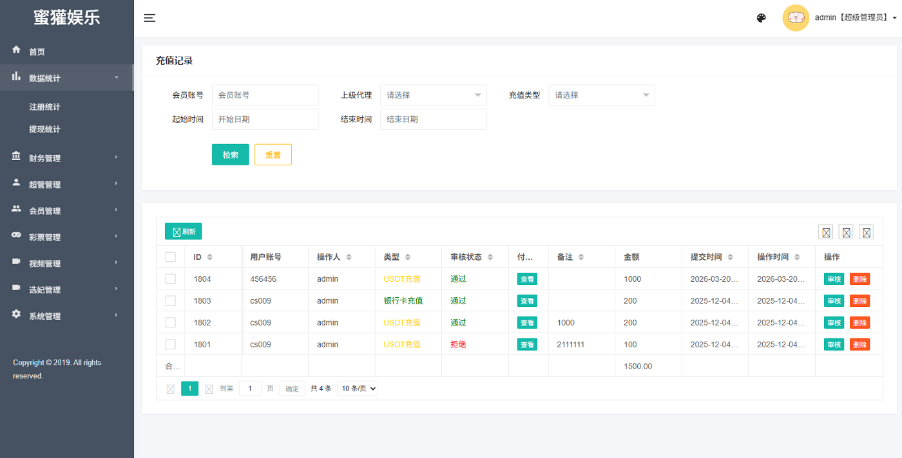Sort by ID column arrows

[209, 257]
